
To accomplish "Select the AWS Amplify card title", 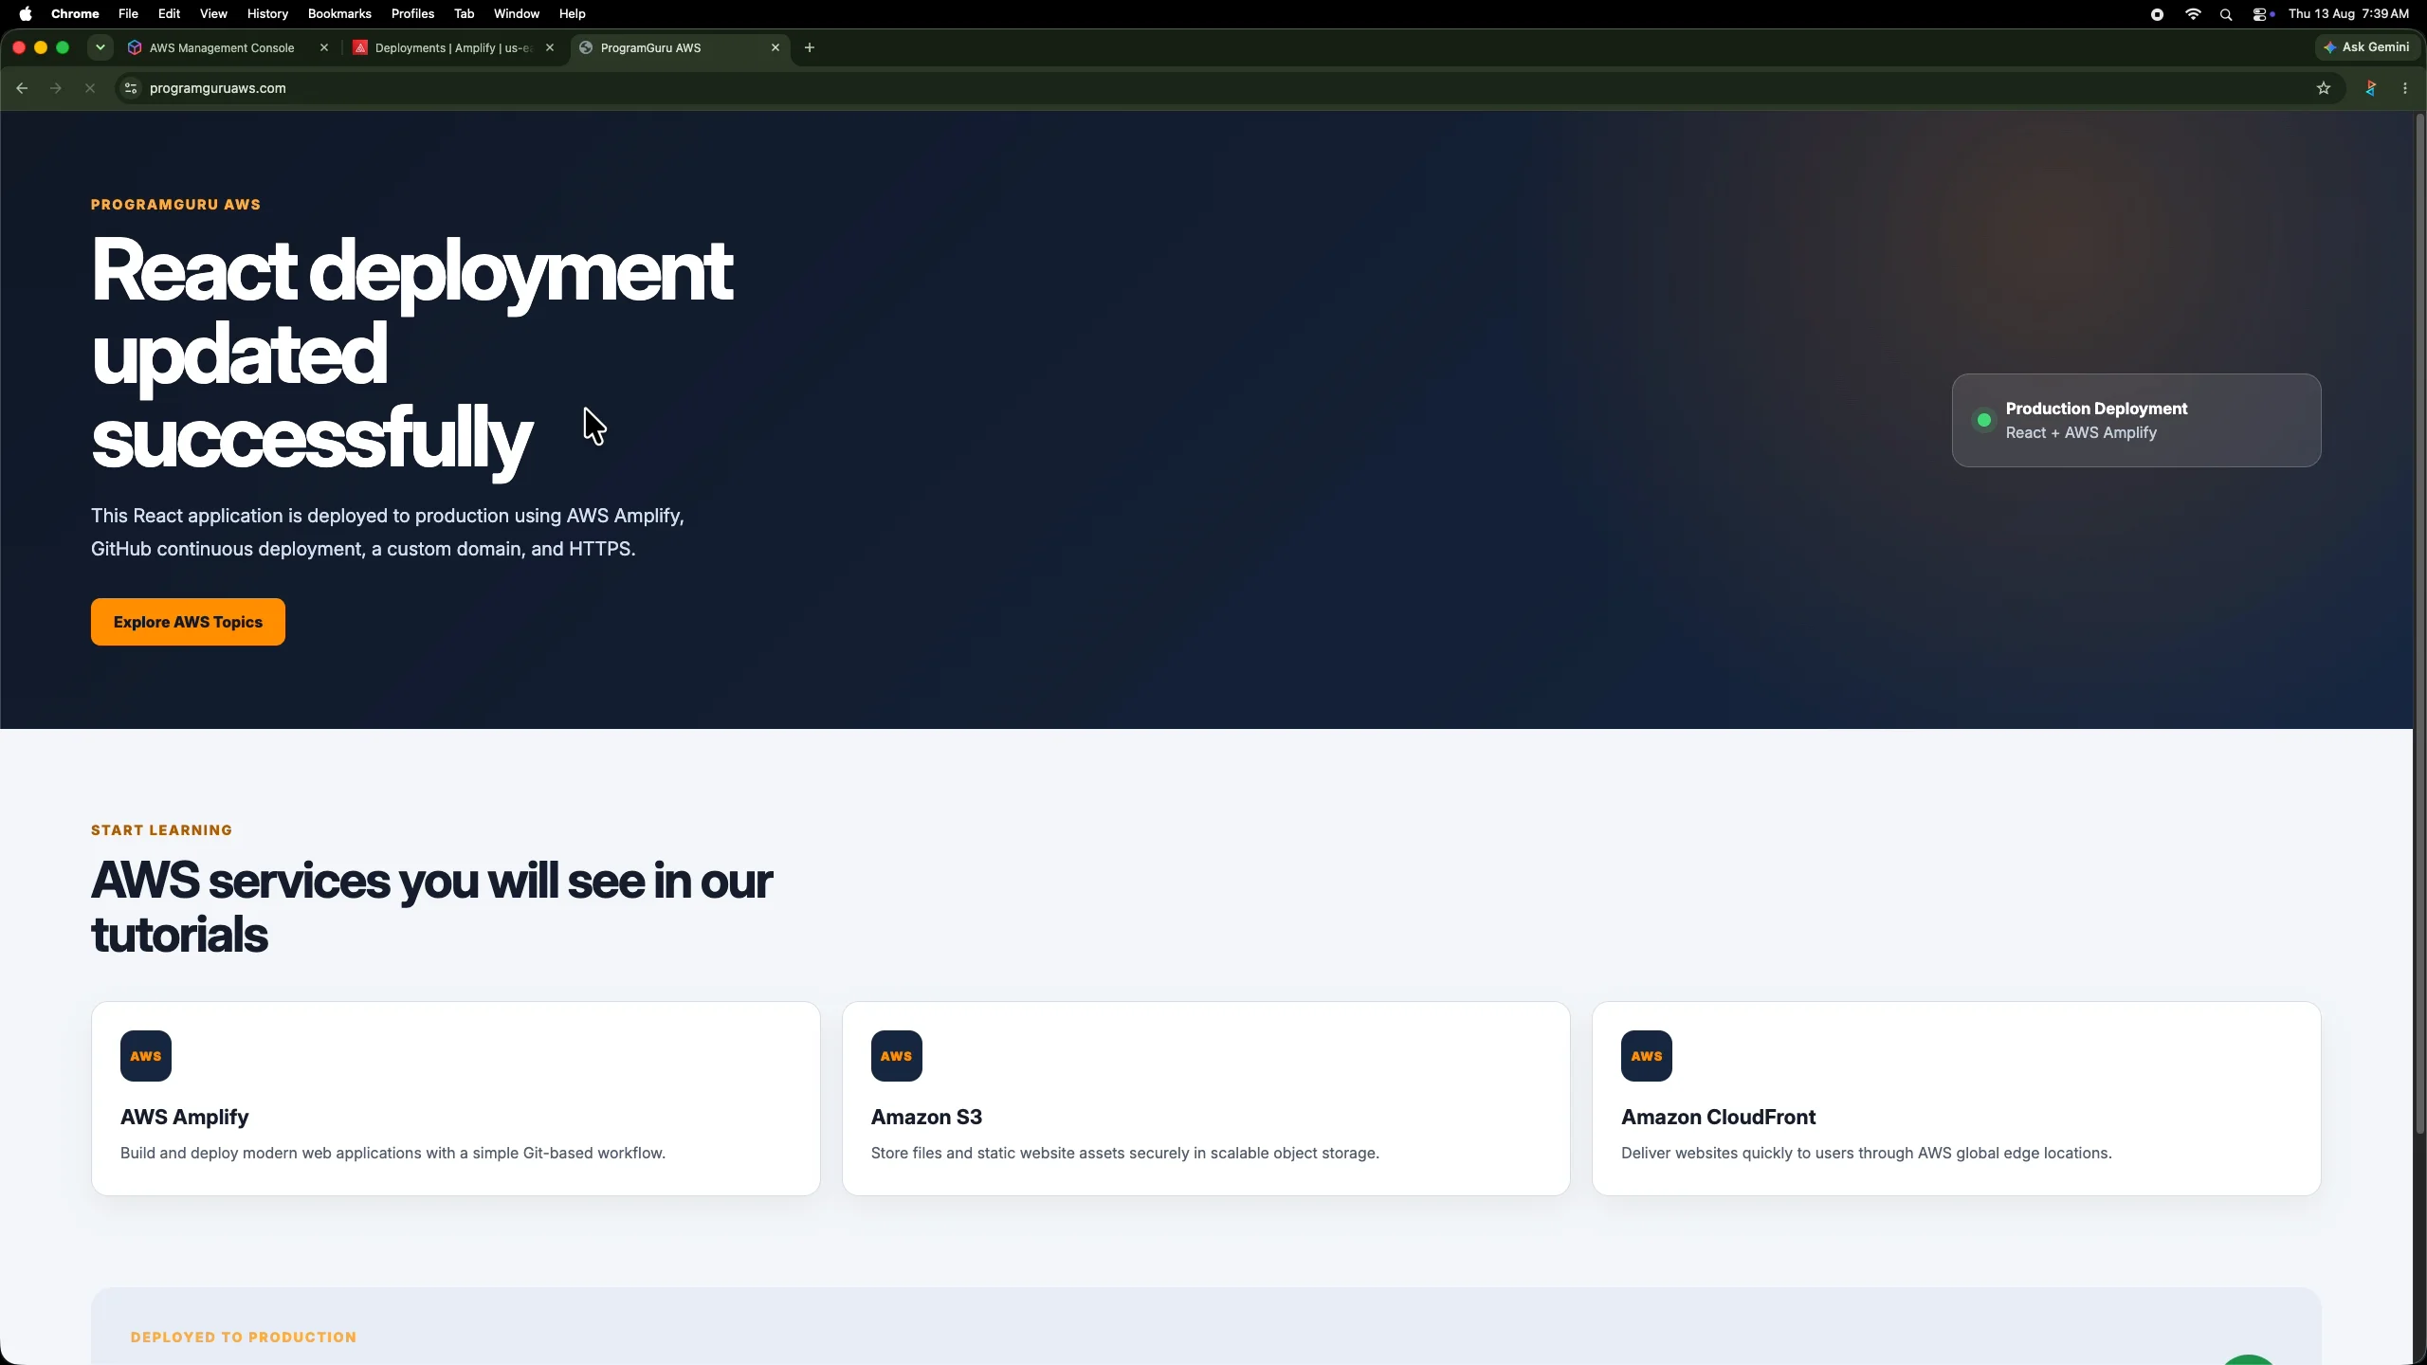I will (184, 1117).
